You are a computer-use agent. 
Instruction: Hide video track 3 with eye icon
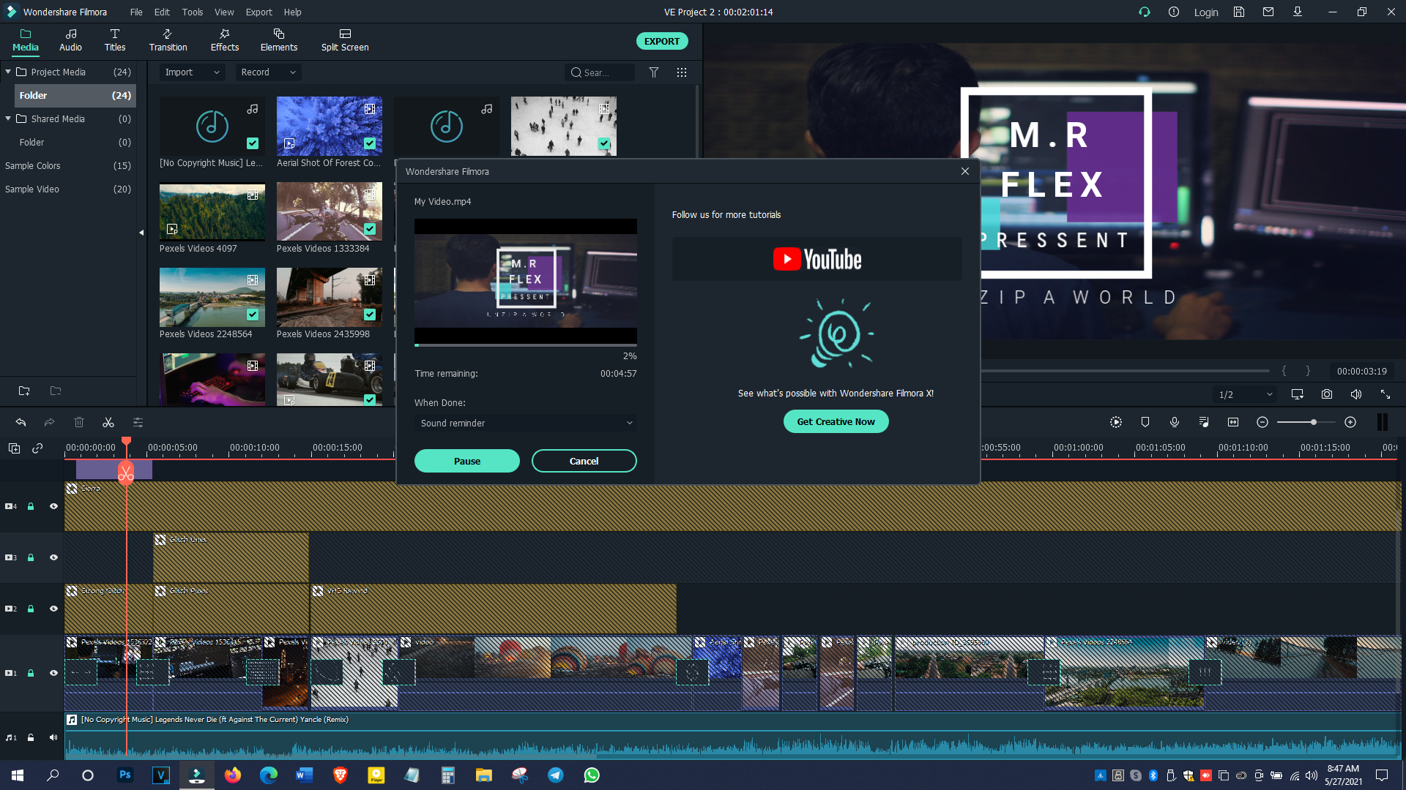coord(53,557)
